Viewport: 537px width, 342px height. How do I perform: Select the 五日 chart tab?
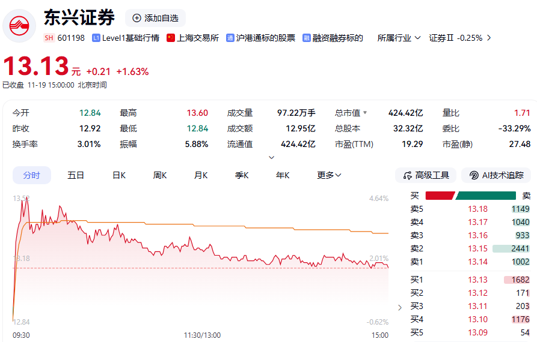coord(76,175)
